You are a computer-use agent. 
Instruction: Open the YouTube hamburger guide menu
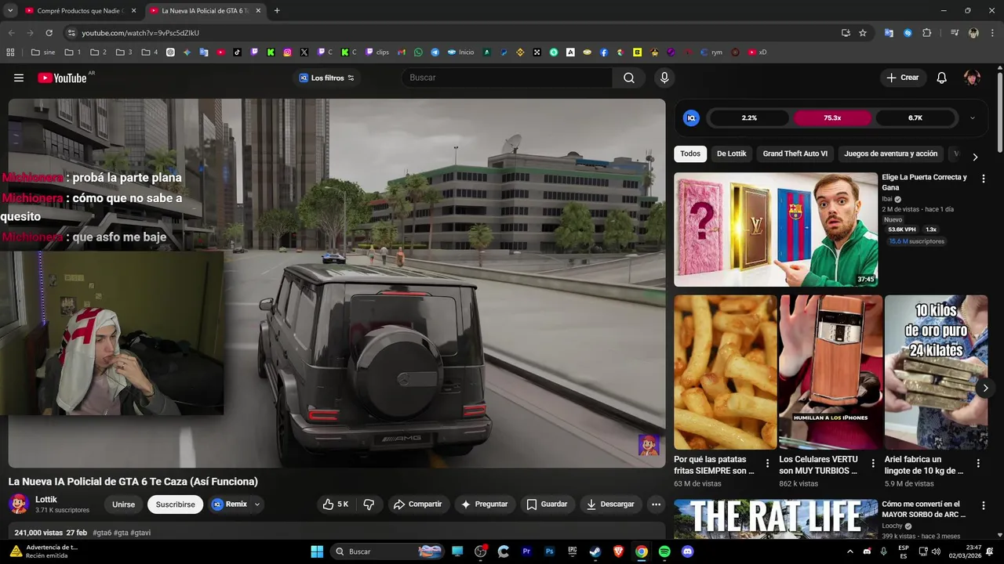pos(19,78)
